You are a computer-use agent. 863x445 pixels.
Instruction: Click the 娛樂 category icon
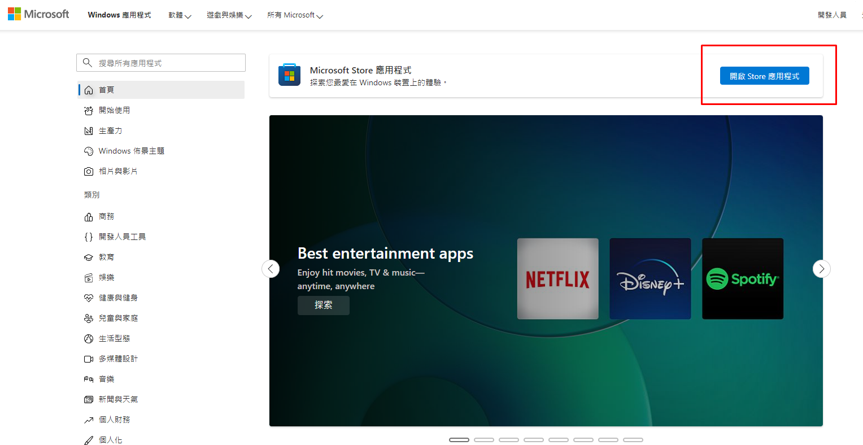(89, 277)
